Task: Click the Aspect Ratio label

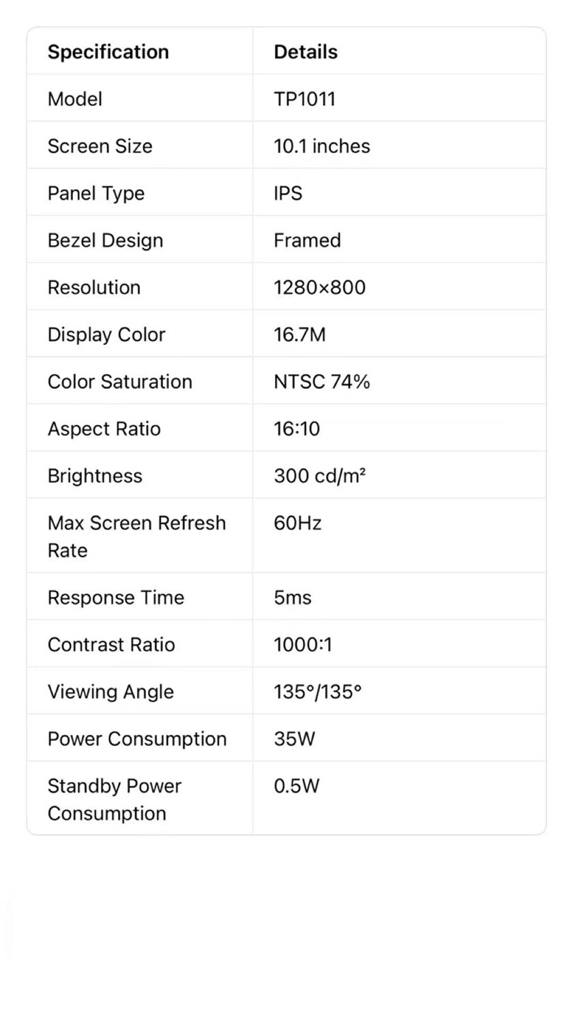Action: (104, 429)
